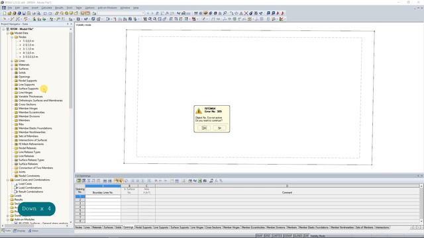The height and width of the screenshot is (238, 424).
Task: Toggle DXF in the status bar
Action: pyautogui.click(x=306, y=236)
